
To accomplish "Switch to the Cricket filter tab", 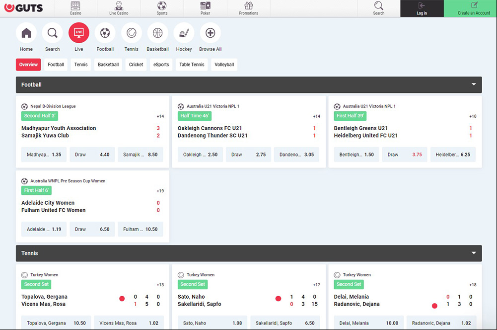I will (136, 65).
